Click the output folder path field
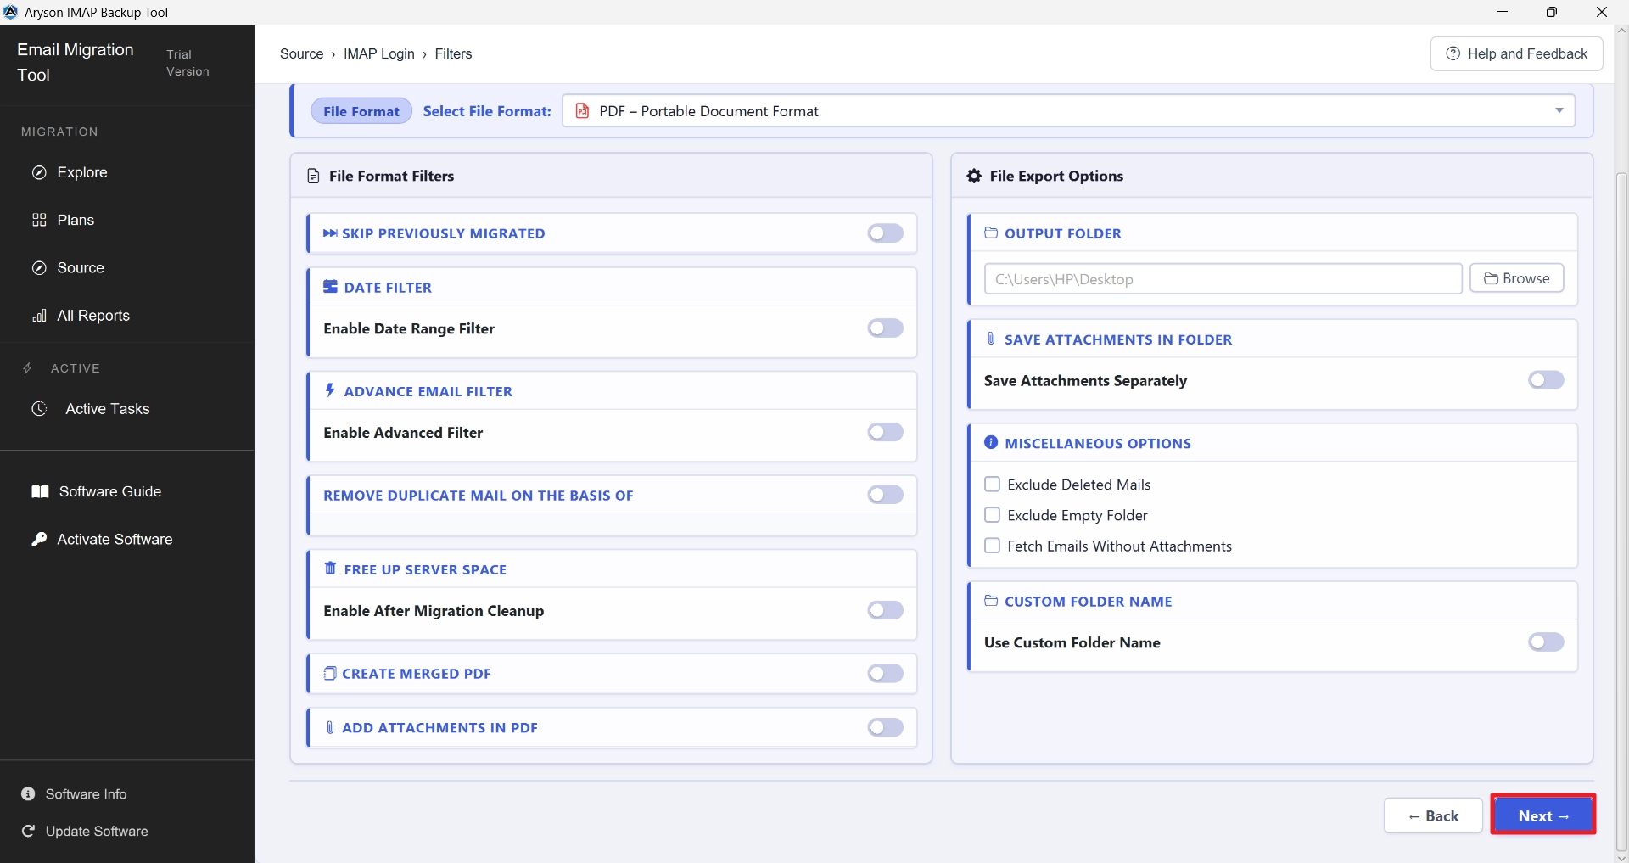This screenshot has height=863, width=1629. coord(1223,279)
